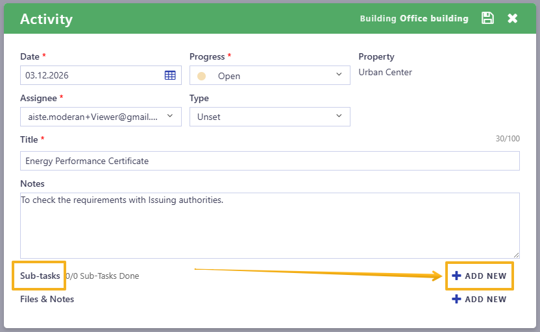The width and height of the screenshot is (540, 332).
Task: Click the Files & Notes label
Action: [x=47, y=300]
